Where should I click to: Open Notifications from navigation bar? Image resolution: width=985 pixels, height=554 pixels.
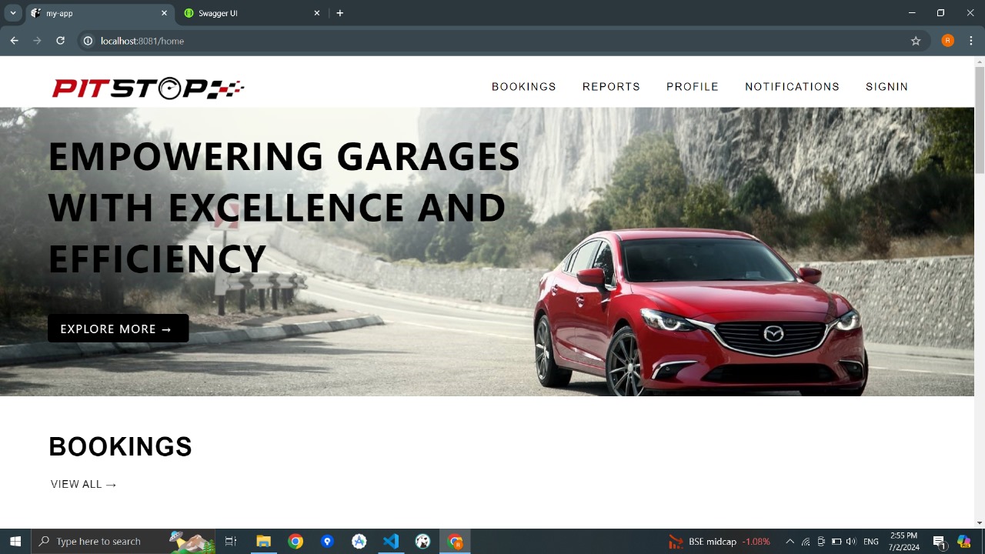click(x=792, y=87)
